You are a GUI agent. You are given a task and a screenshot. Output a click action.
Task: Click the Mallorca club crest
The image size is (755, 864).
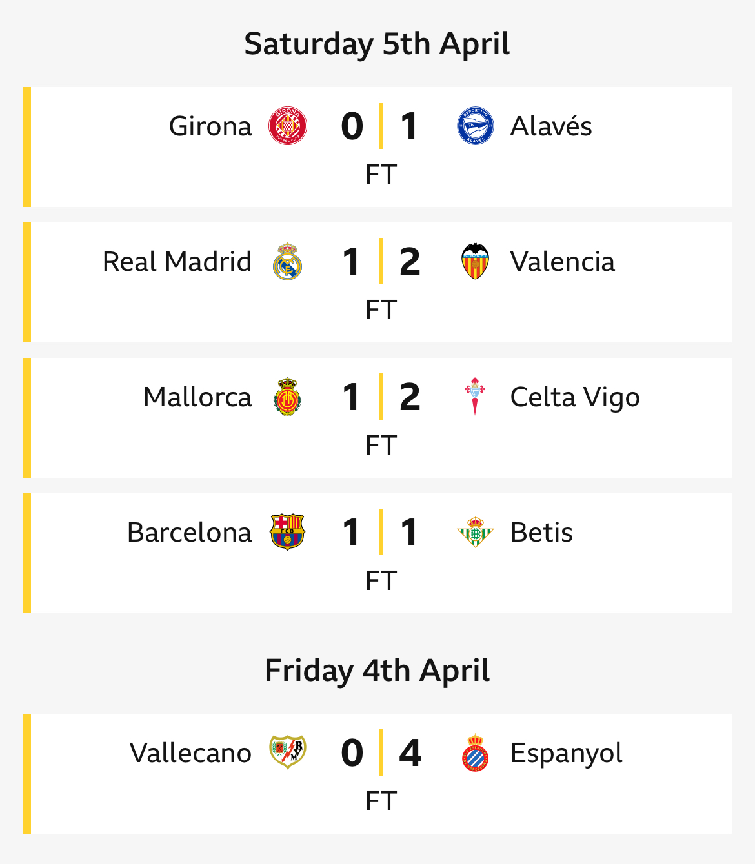click(x=288, y=397)
